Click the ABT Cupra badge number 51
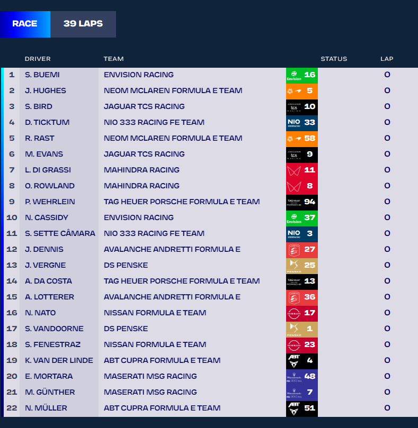This screenshot has width=418, height=428. (302, 408)
